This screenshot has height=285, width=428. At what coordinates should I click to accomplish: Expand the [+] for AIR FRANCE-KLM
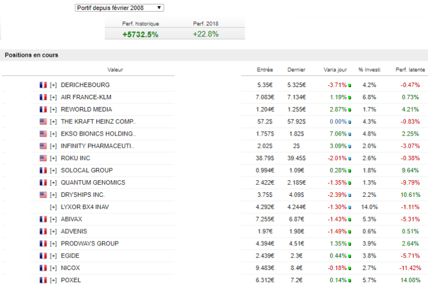(x=53, y=98)
